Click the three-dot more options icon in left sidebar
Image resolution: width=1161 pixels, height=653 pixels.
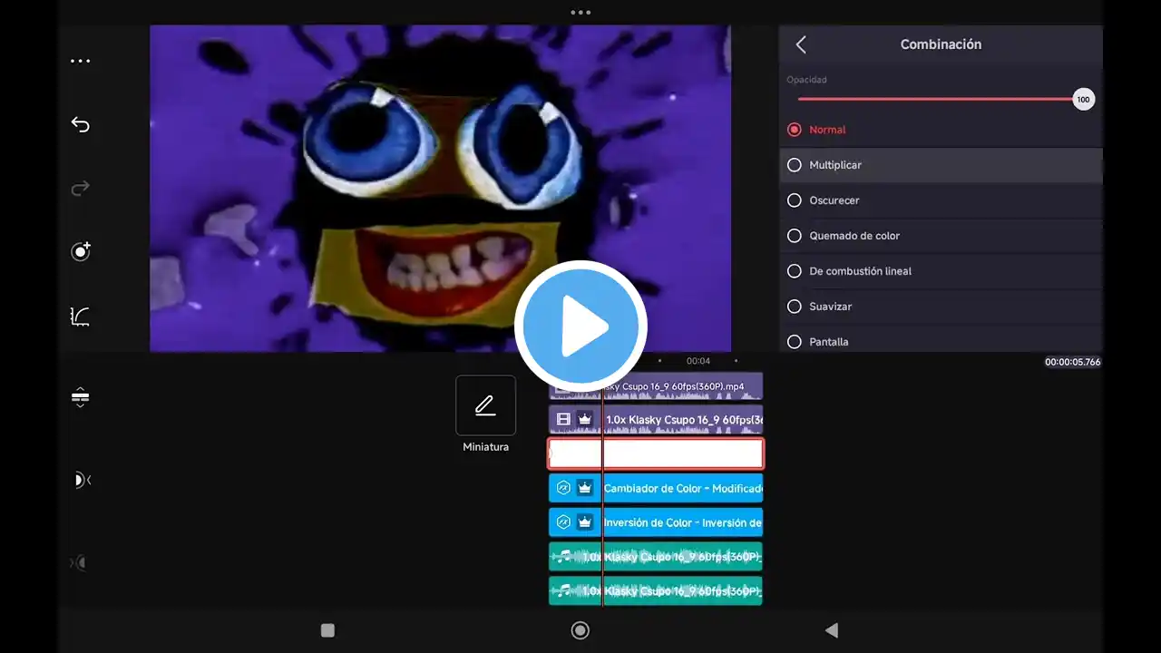click(x=81, y=62)
